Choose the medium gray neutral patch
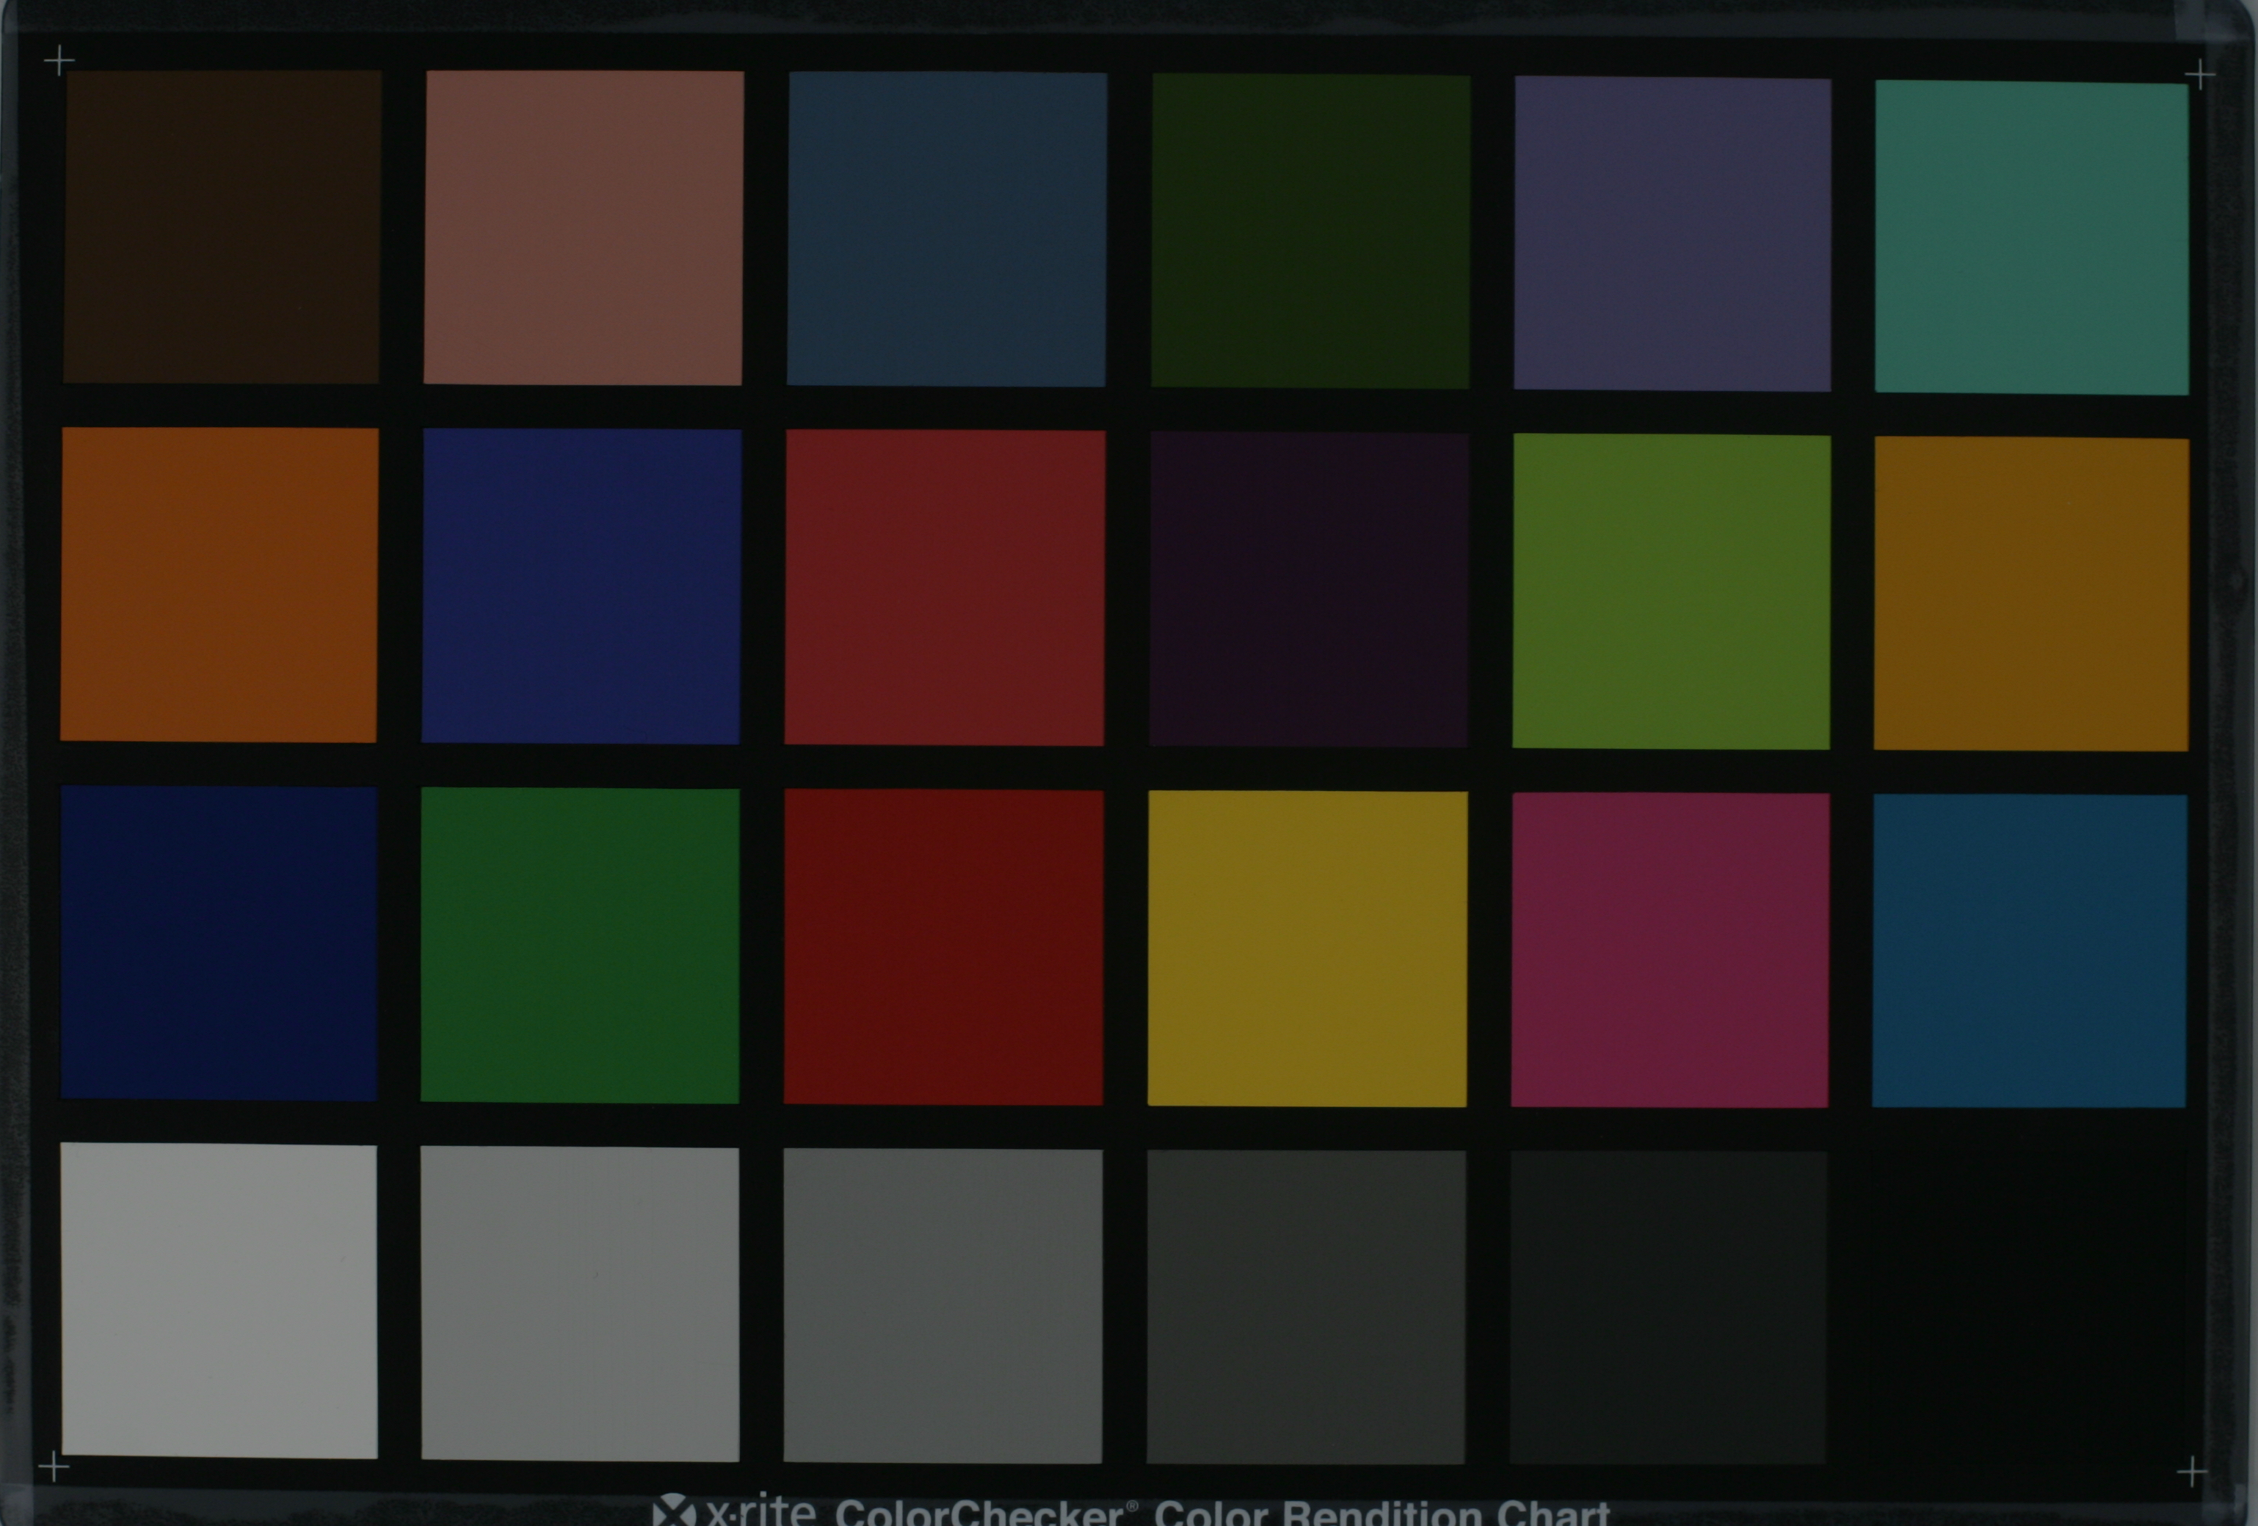2258x1526 pixels. pyautogui.click(x=943, y=1307)
